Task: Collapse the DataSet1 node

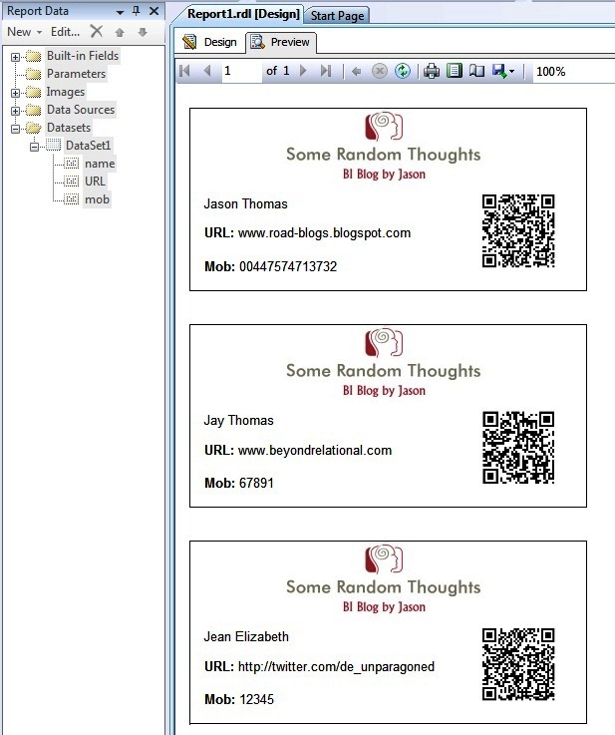Action: pos(34,147)
